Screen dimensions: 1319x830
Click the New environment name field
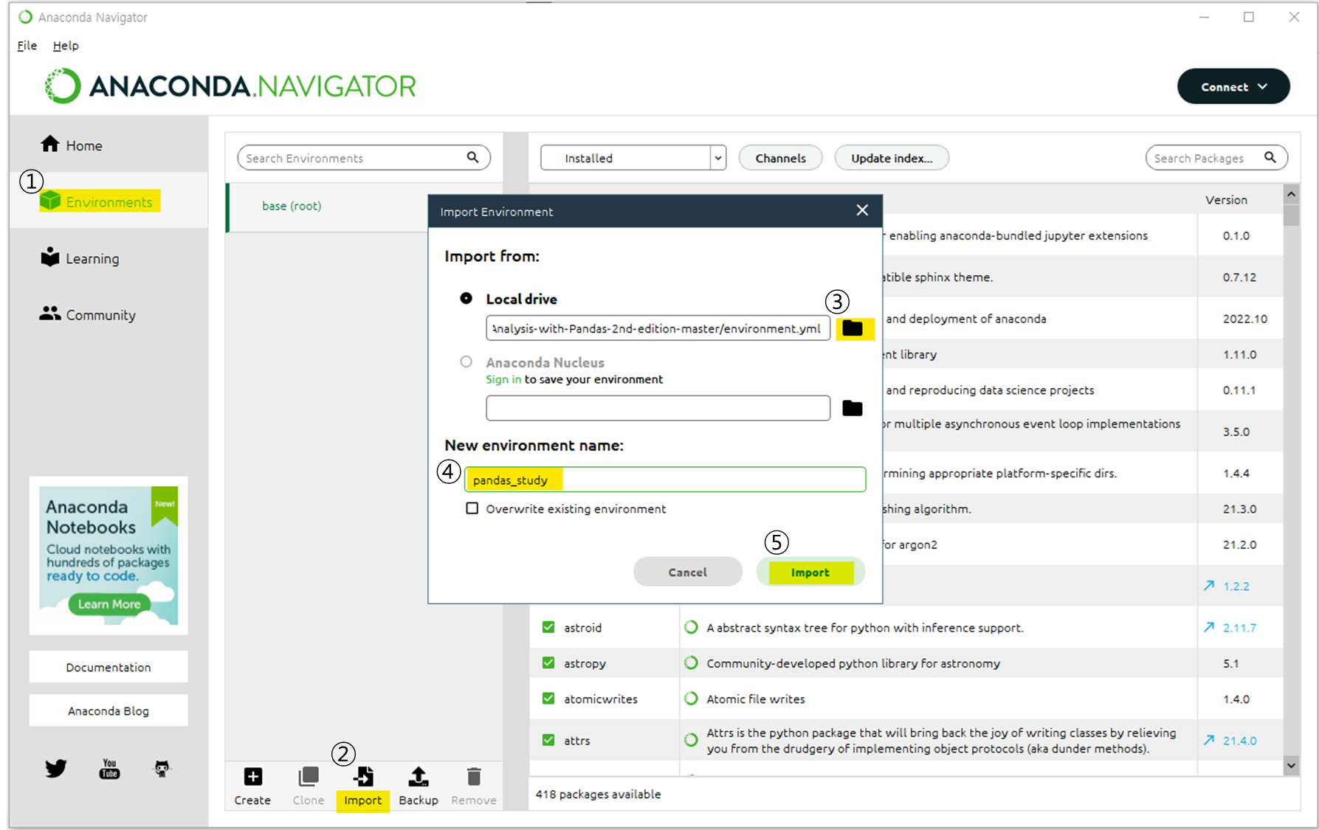[x=665, y=480]
